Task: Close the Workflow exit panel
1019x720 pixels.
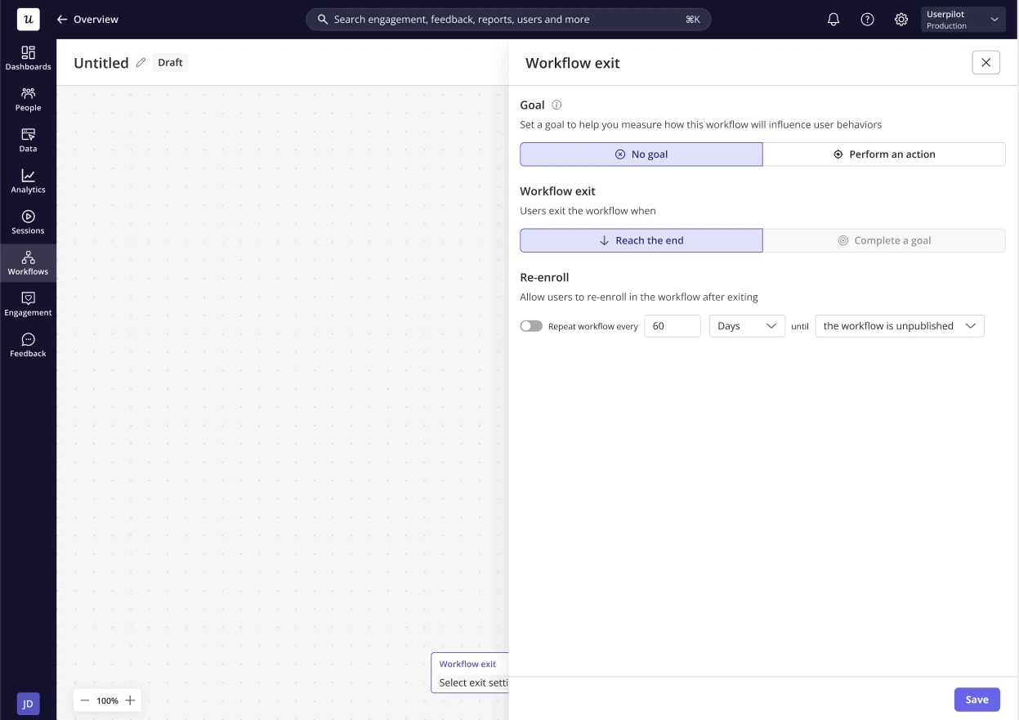Action: [985, 62]
